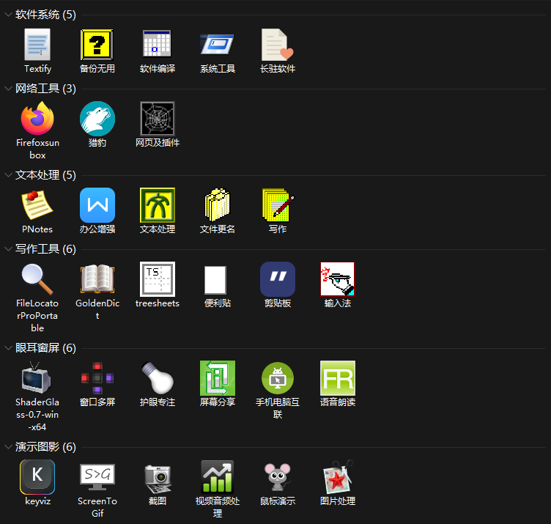Open the 截图 camera icon

[157, 479]
